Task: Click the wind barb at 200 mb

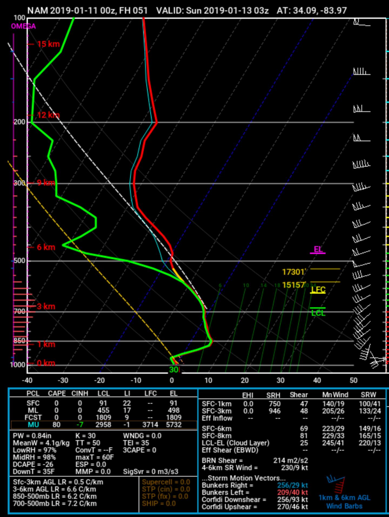Action: click(x=361, y=109)
